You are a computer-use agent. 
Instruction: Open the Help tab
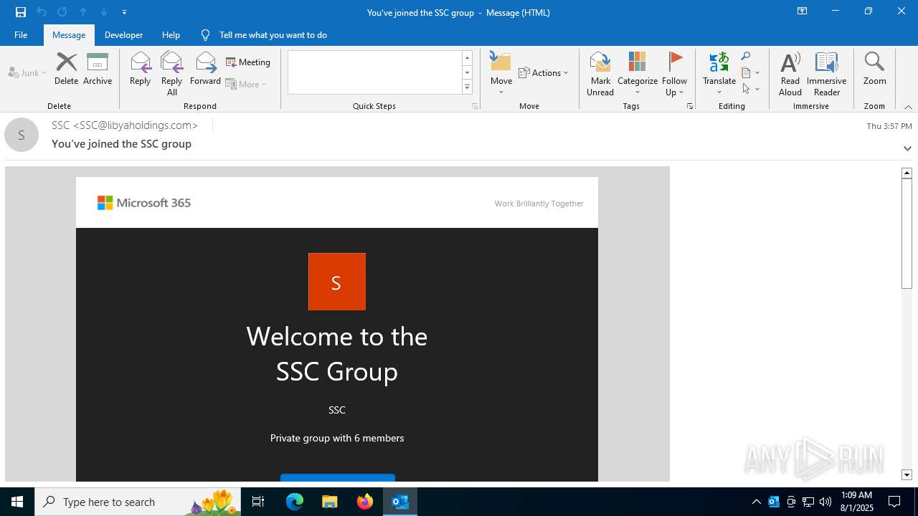171,34
